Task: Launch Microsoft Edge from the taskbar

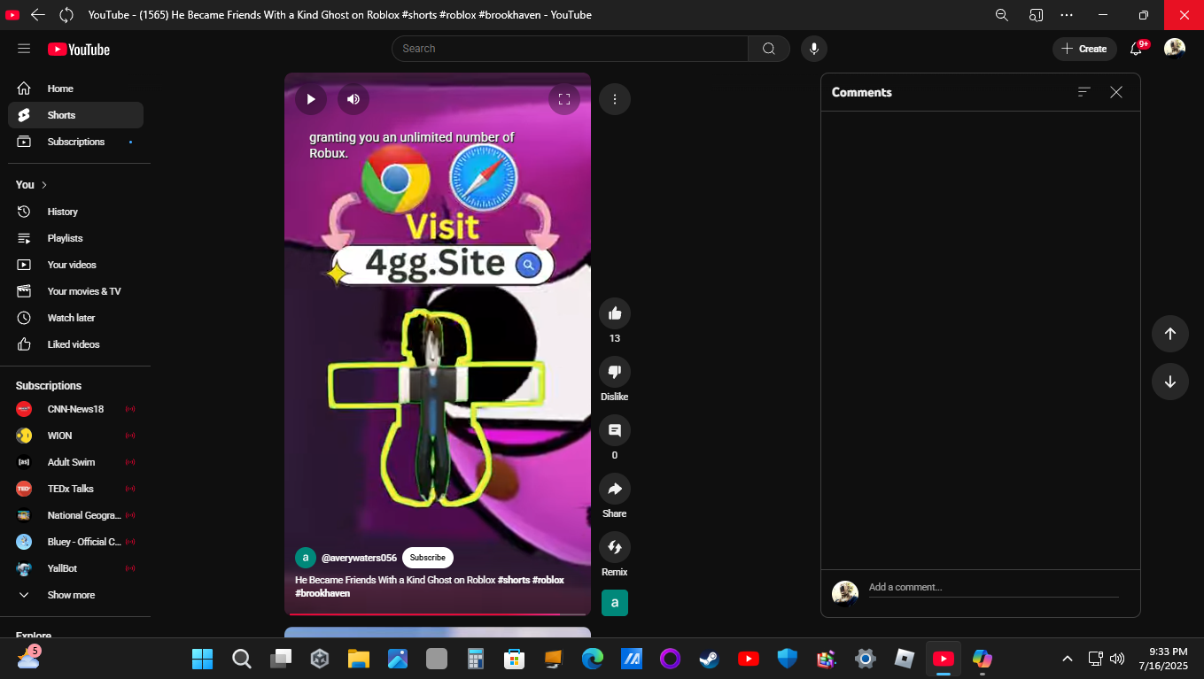Action: [592, 659]
